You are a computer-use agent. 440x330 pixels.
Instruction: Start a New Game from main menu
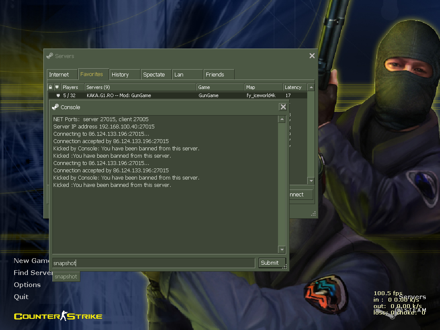pos(31,261)
